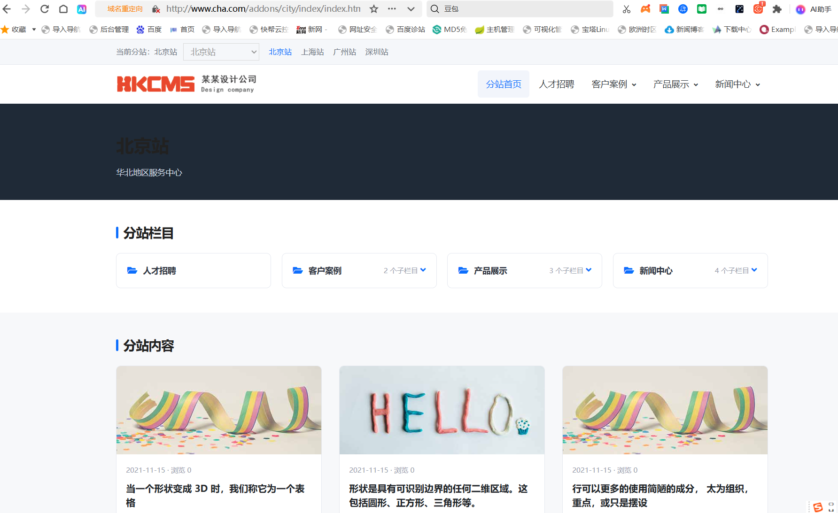This screenshot has width=838, height=513.
Task: Open article titled 形状是具有可识别边界的任何二维区域
Action: pos(438,496)
